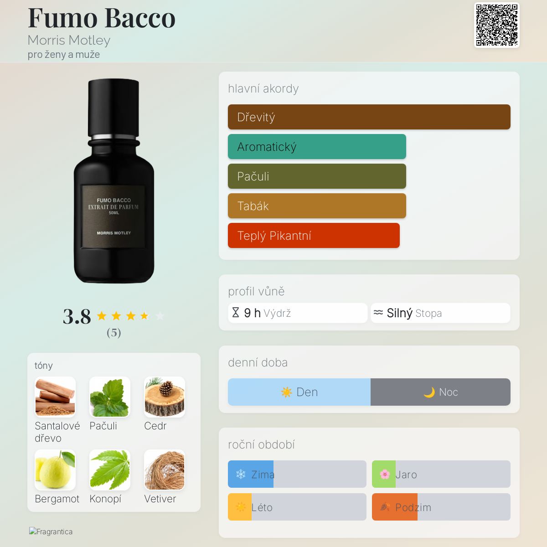The width and height of the screenshot is (547, 547).
Task: Click the Bergamot fruit note image
Action: [x=55, y=470]
